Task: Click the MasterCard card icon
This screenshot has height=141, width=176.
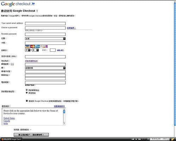Action: [x=32, y=46]
